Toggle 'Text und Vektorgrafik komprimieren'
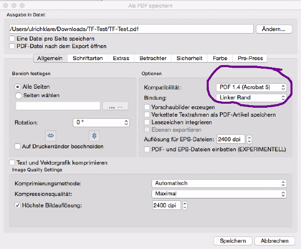This screenshot has height=249, width=301. [12, 163]
